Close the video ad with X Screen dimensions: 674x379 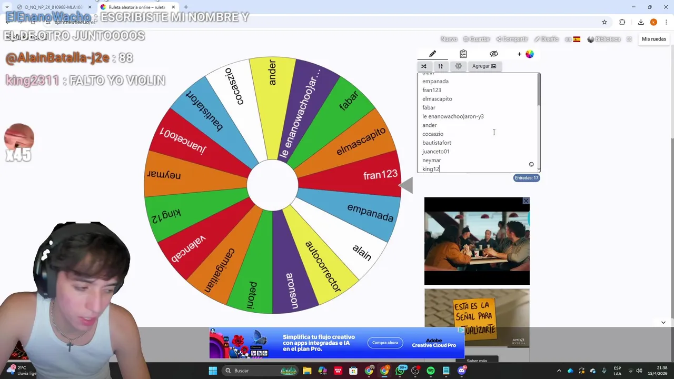tap(526, 201)
